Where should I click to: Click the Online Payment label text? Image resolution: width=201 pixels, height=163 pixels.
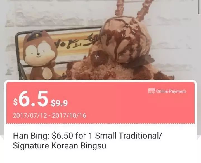point(171,91)
